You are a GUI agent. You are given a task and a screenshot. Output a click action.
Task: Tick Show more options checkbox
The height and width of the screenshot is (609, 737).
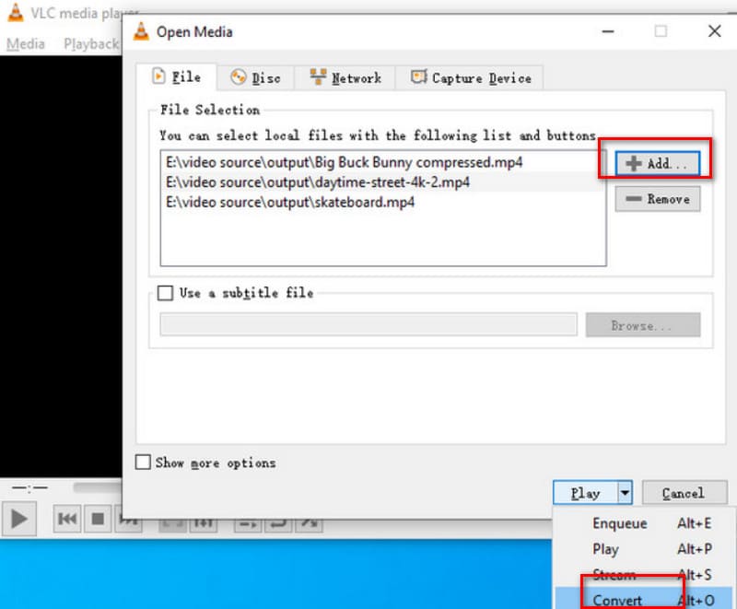point(143,463)
